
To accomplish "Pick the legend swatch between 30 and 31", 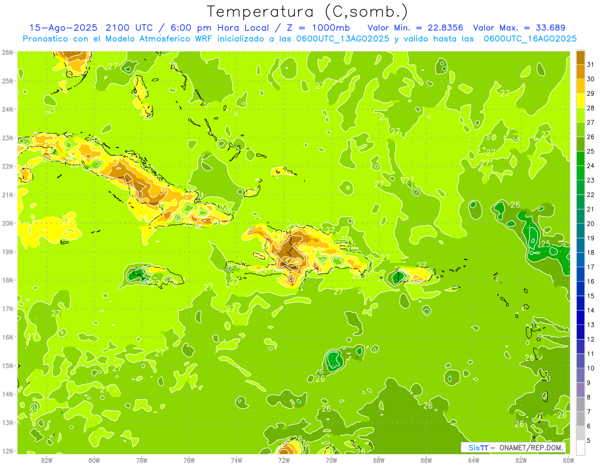I will coord(580,72).
